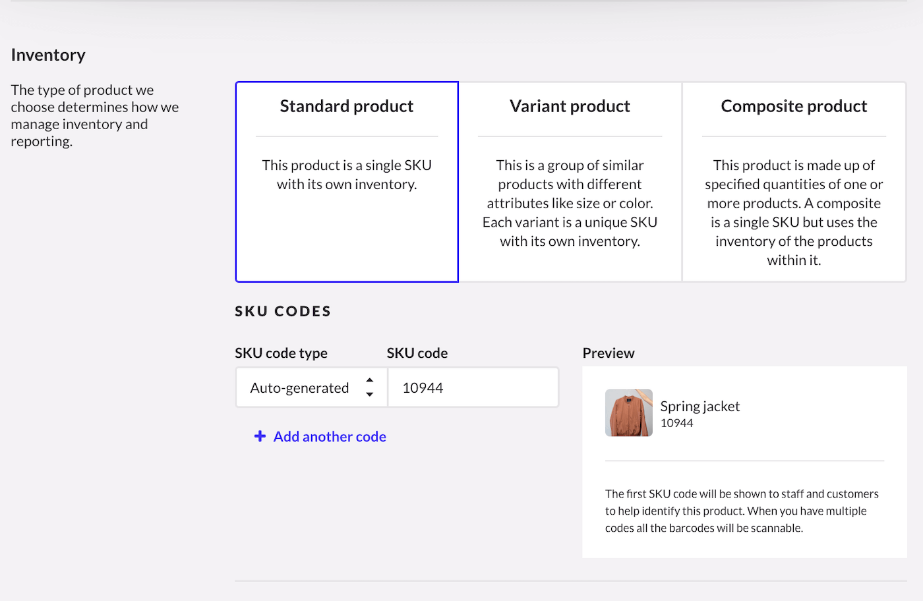Viewport: 923px width, 601px height.
Task: Click the Inventory section heading
Action: tap(48, 55)
